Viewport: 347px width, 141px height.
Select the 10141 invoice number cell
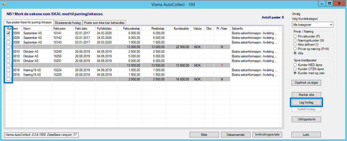[x=63, y=33]
